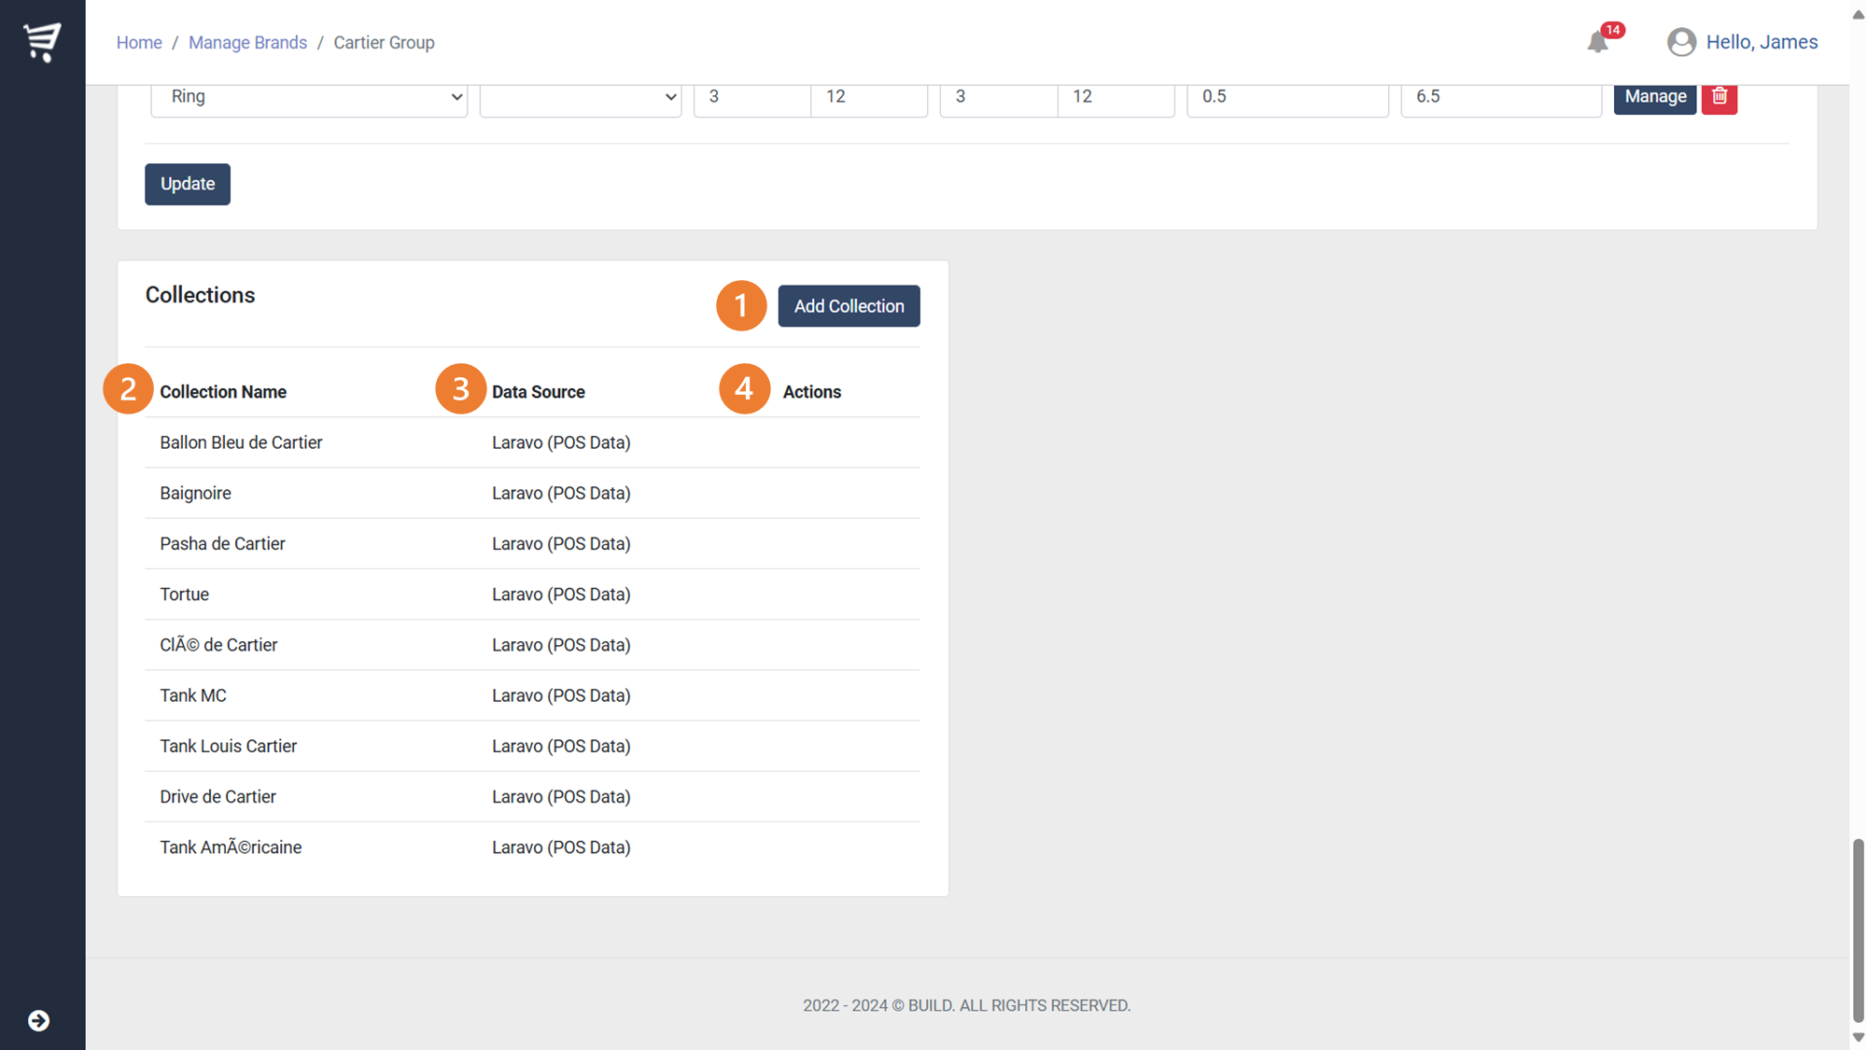Select the Tank AmÃ©ricaine collection
This screenshot has height=1050, width=1867.
[x=231, y=847]
